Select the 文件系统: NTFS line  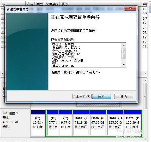click(x=63, y=57)
